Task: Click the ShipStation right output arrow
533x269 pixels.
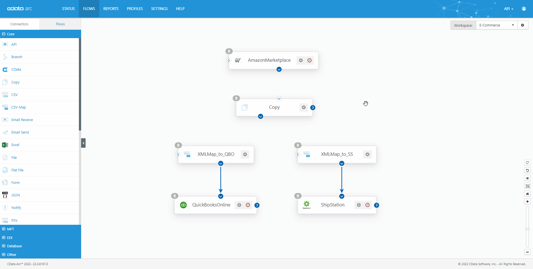Action: pyautogui.click(x=377, y=205)
